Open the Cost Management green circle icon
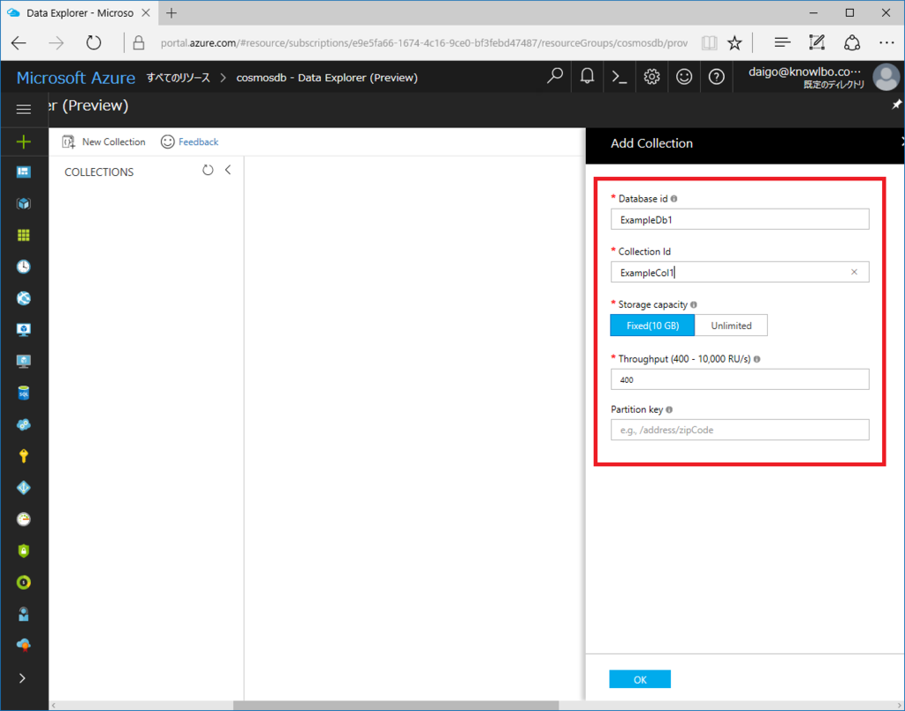 (x=24, y=582)
